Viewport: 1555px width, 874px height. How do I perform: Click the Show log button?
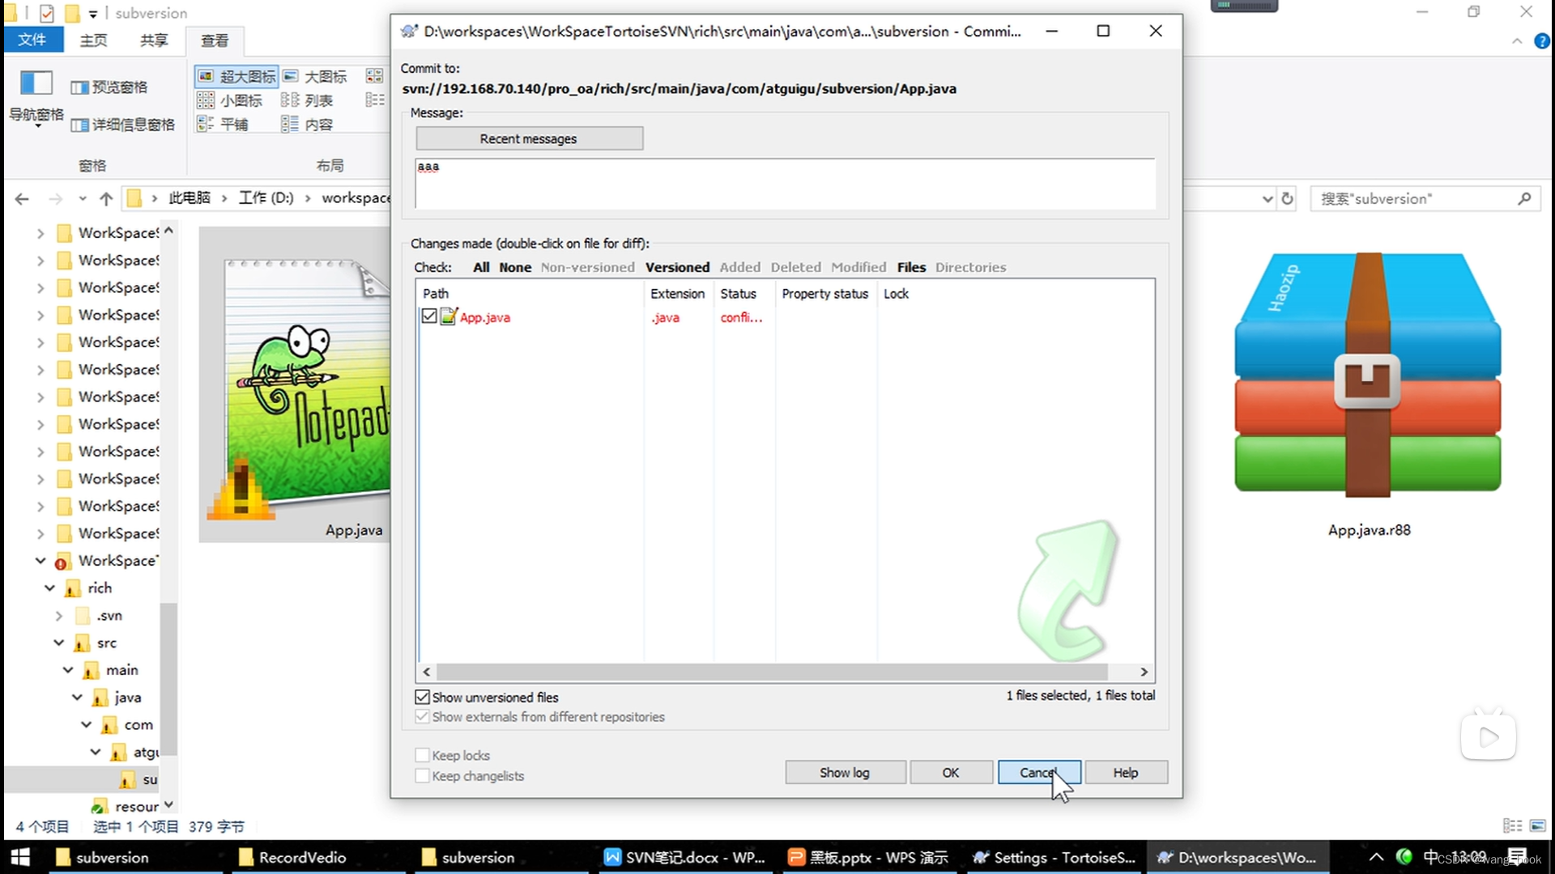[844, 773]
